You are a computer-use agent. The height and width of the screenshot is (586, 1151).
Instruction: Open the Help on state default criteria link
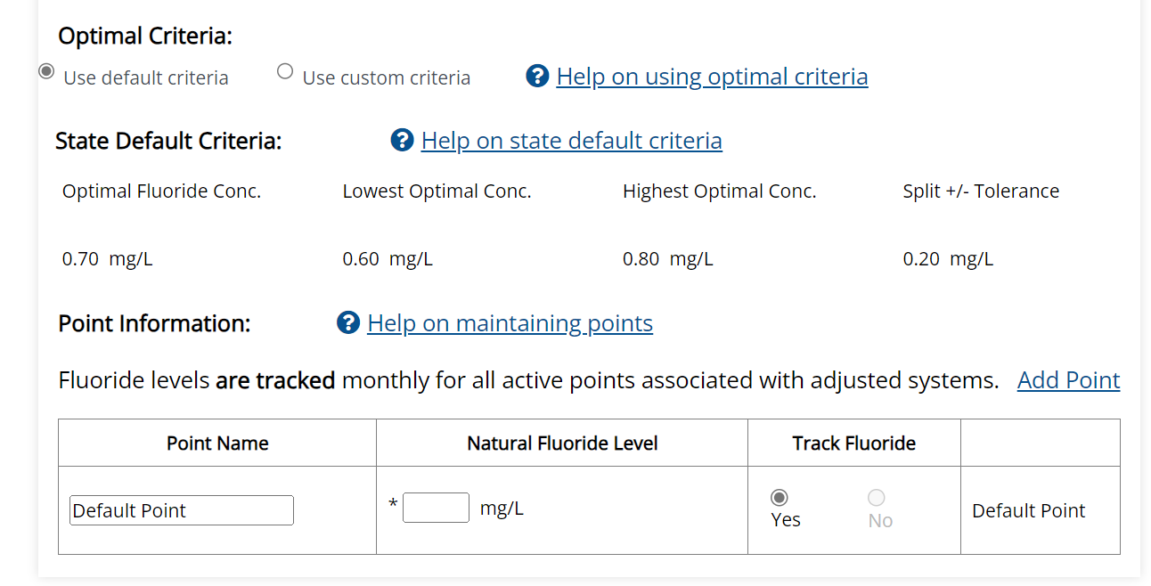(x=571, y=141)
